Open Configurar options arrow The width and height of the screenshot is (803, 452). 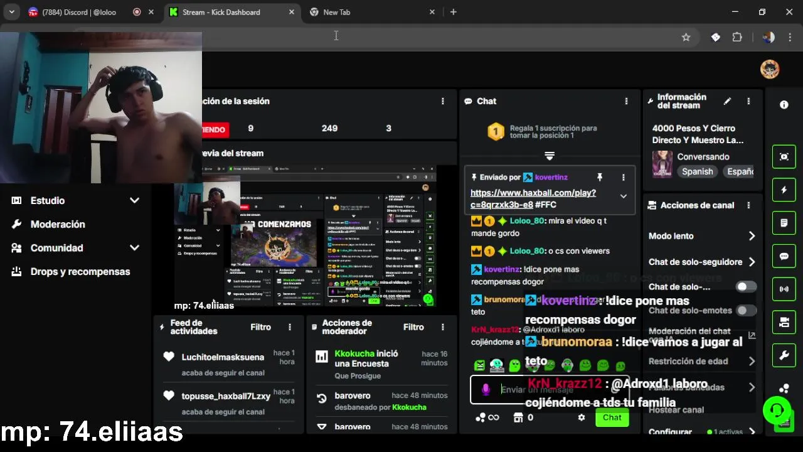coord(752,432)
